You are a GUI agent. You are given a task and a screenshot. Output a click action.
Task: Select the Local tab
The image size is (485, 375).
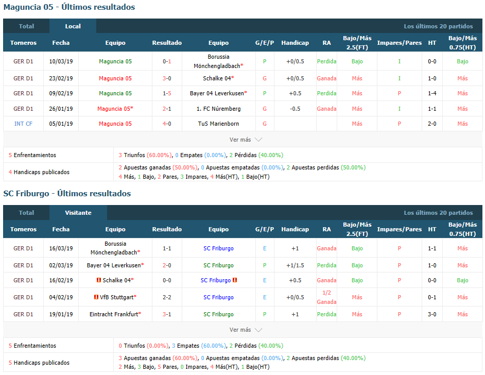click(73, 26)
